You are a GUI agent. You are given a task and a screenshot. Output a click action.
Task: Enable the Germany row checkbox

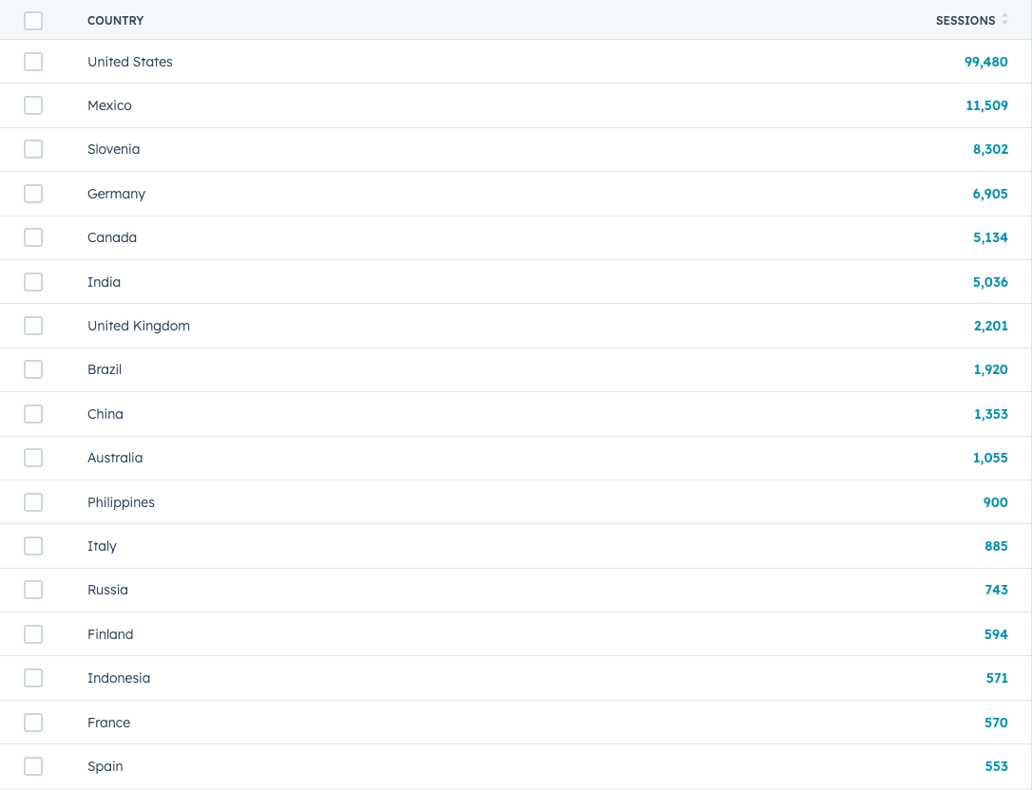click(x=33, y=194)
